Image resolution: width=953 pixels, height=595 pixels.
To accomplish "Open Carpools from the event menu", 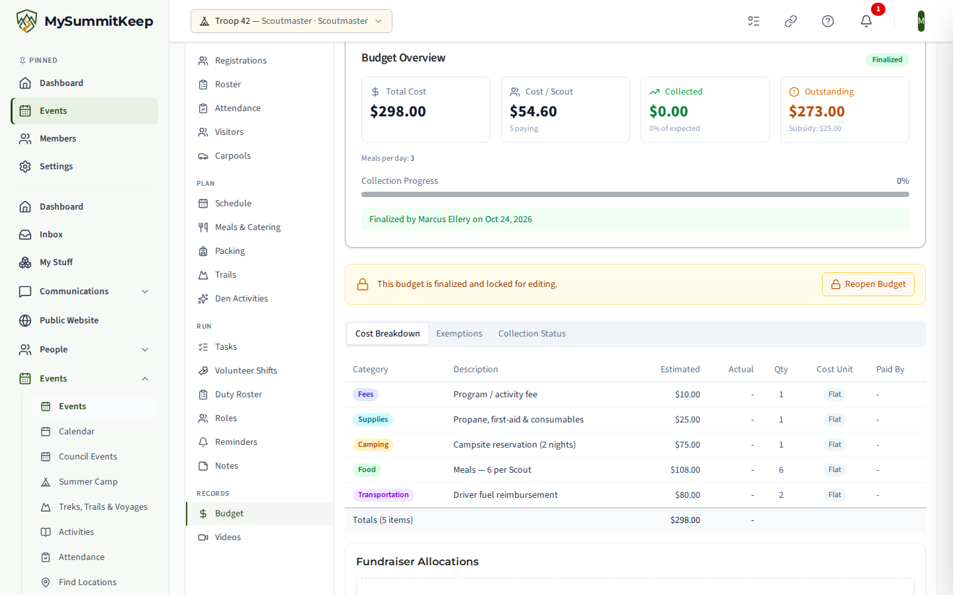I will pyautogui.click(x=259, y=156).
